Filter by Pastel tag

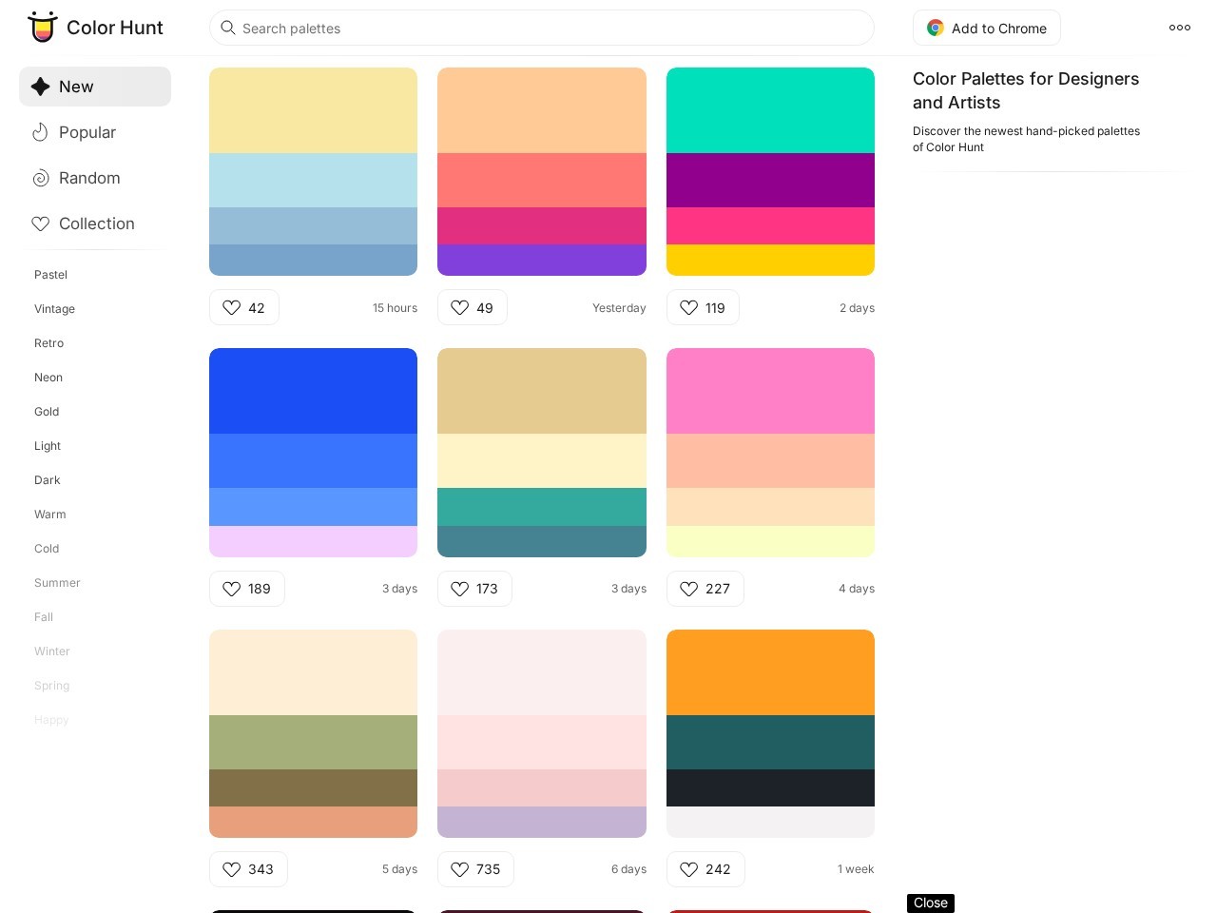point(51,275)
